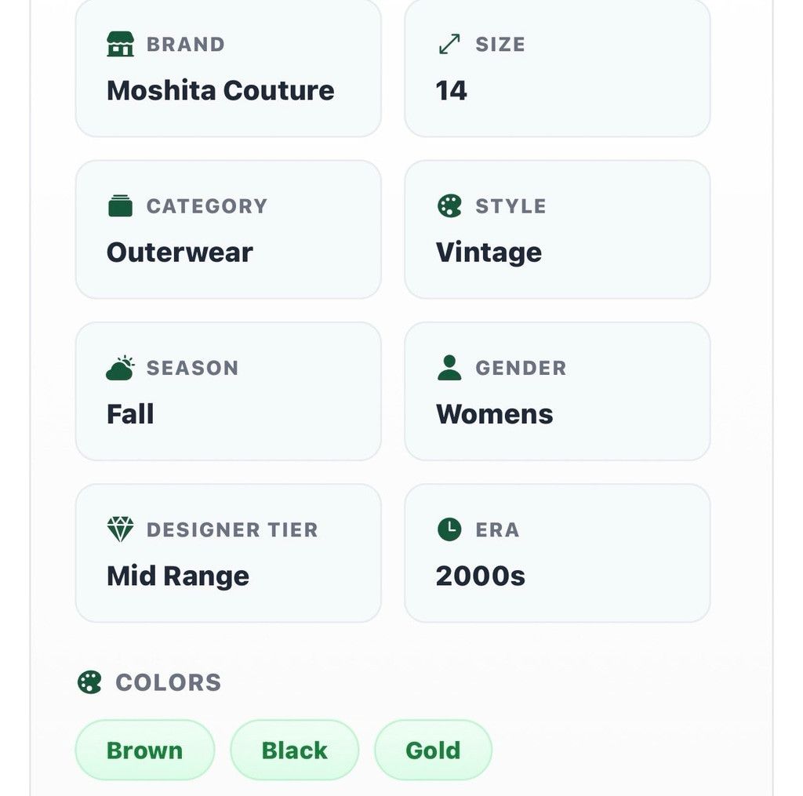Image resolution: width=803 pixels, height=796 pixels.
Task: Click the diamond icon beside Designer Tier
Action: point(120,529)
